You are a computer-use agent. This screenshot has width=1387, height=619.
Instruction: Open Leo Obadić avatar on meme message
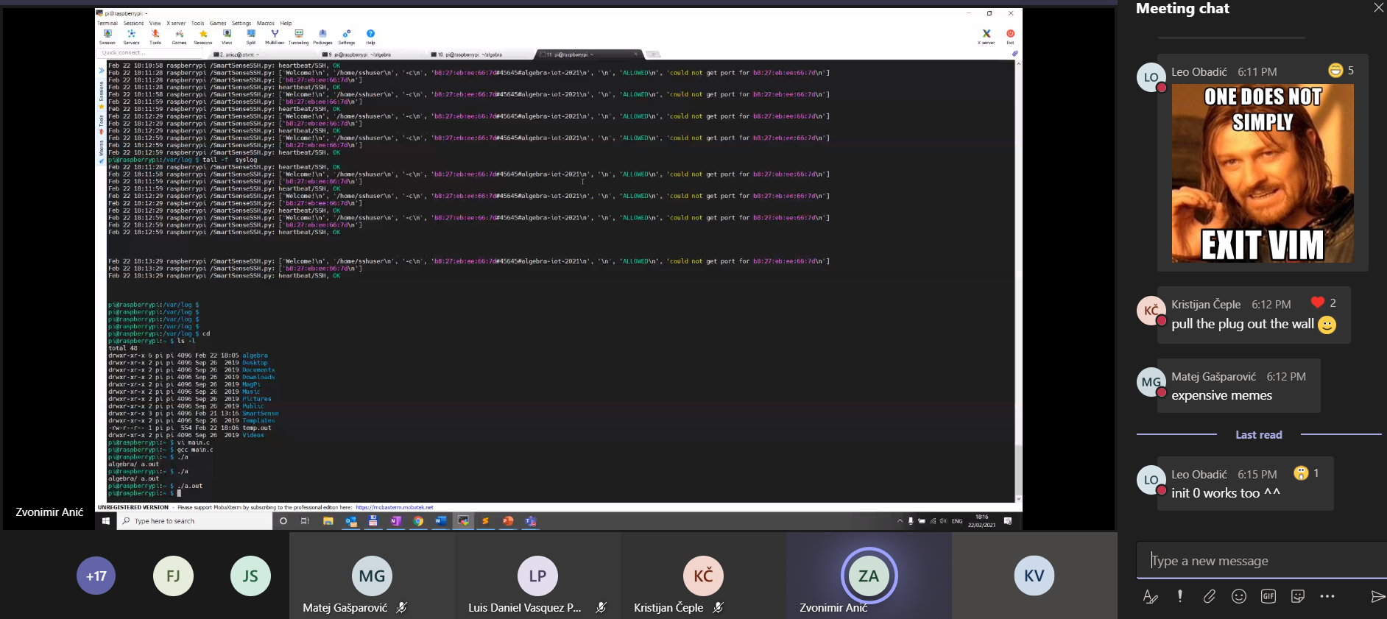coord(1151,77)
